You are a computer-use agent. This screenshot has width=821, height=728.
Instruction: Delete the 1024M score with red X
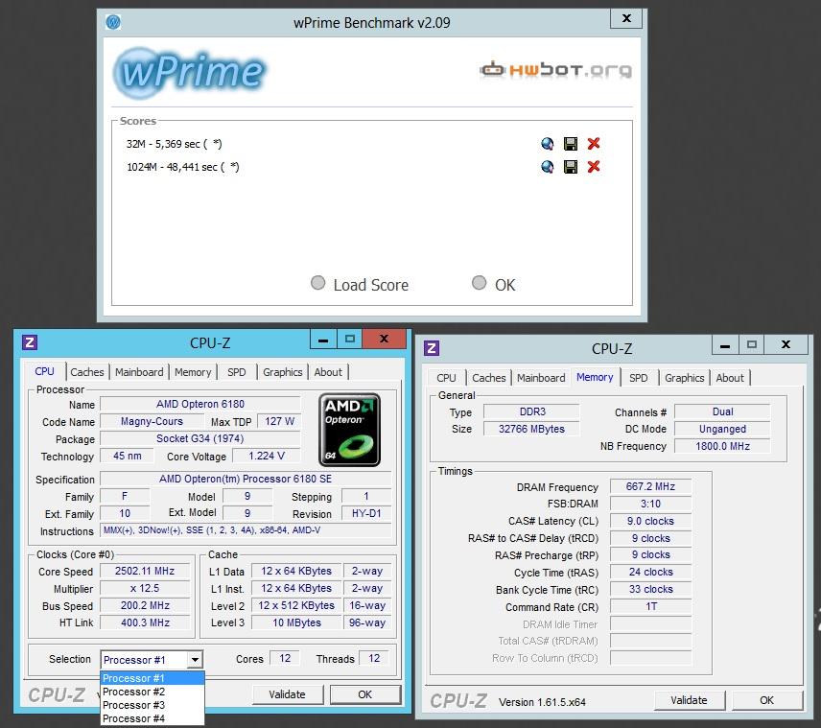pos(594,167)
